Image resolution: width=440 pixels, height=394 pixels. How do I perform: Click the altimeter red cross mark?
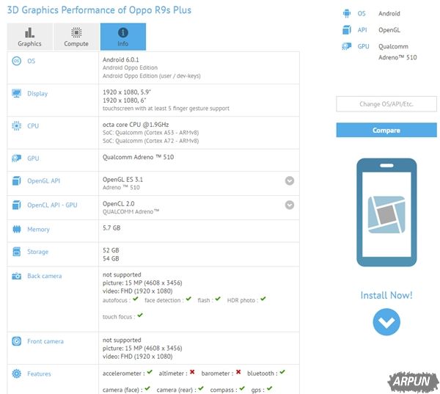coord(191,373)
